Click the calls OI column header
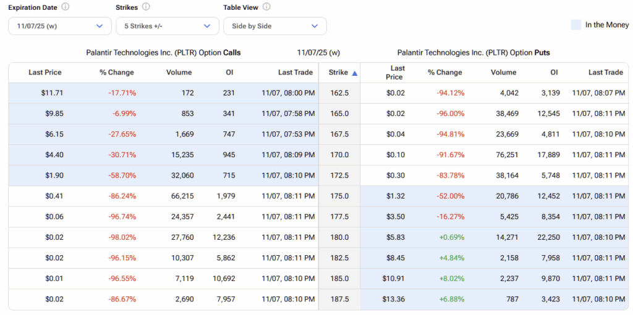The width and height of the screenshot is (633, 315). tap(229, 73)
